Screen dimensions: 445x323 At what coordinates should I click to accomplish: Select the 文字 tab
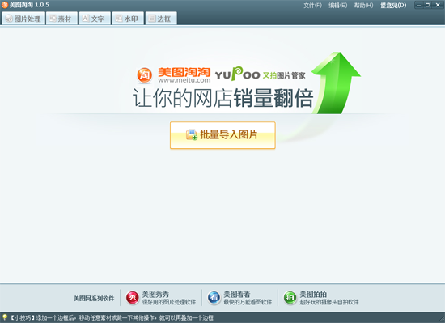click(x=95, y=19)
